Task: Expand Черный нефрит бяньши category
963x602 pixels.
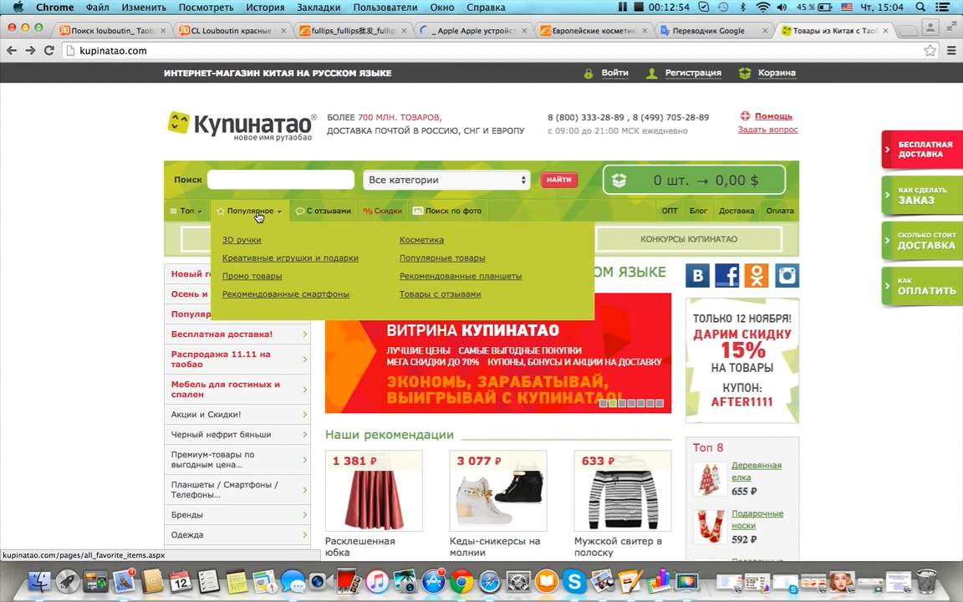Action: (237, 434)
